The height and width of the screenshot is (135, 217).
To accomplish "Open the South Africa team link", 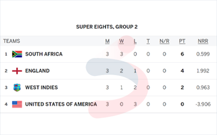I will [x=44, y=54].
